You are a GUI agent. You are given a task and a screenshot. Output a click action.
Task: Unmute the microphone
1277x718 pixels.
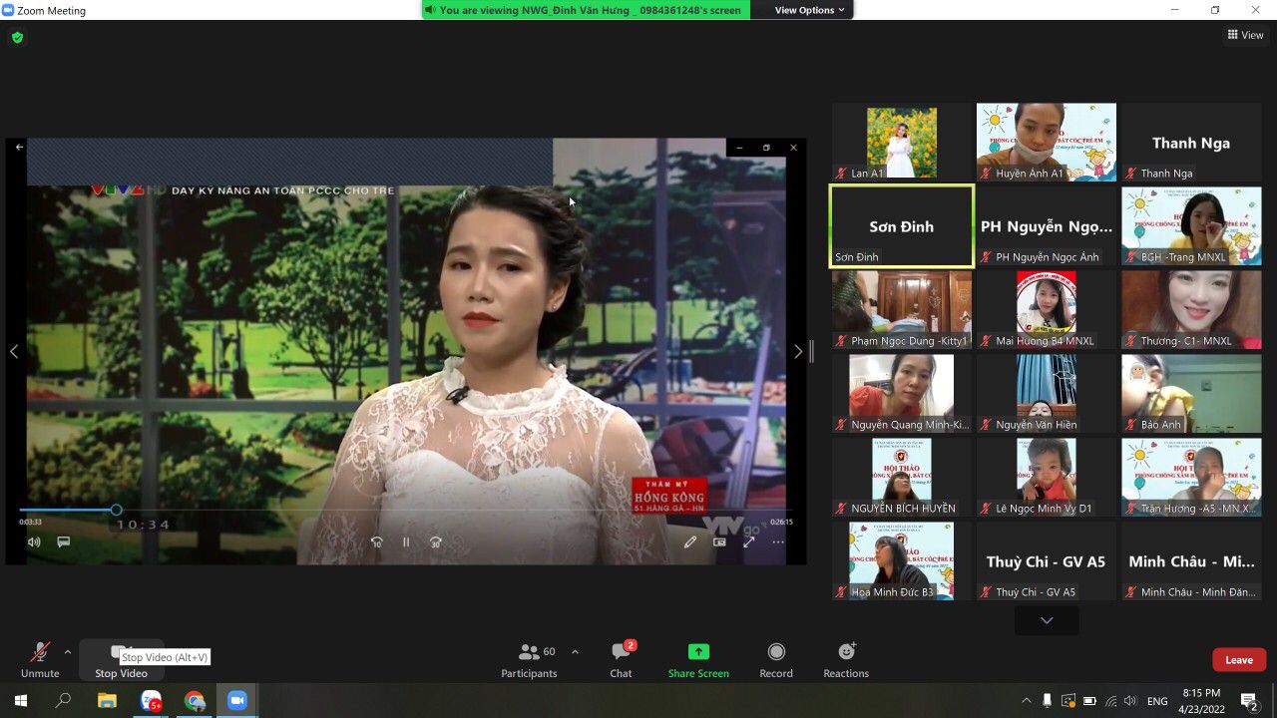click(x=40, y=653)
